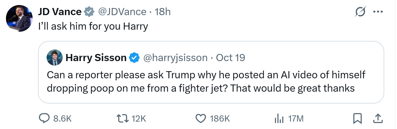The image size is (397, 129).
Task: Open Harry Sisson's small avatar
Action: (55, 58)
